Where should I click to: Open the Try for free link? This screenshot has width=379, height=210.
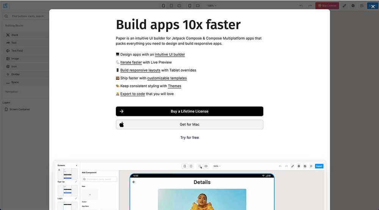[189, 137]
